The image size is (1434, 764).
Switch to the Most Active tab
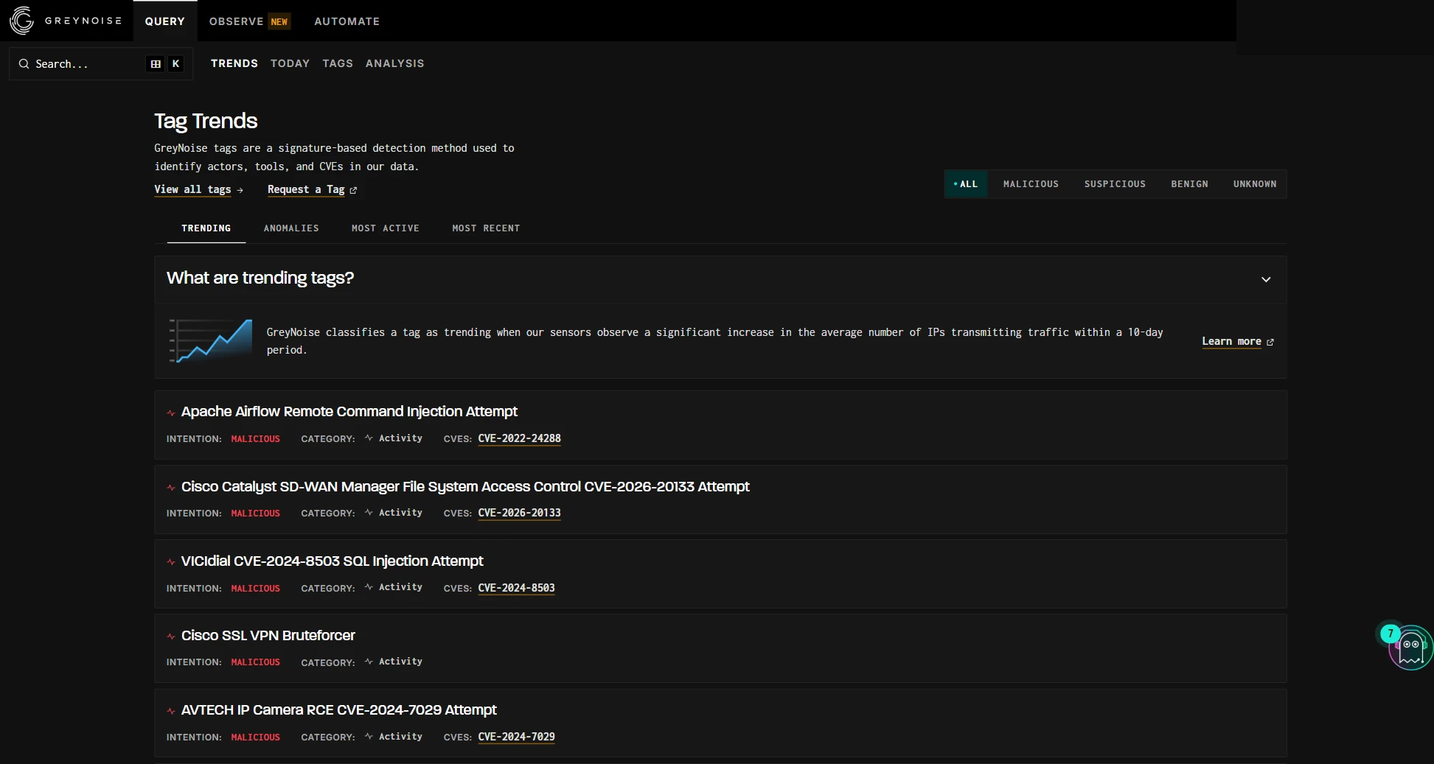point(386,228)
